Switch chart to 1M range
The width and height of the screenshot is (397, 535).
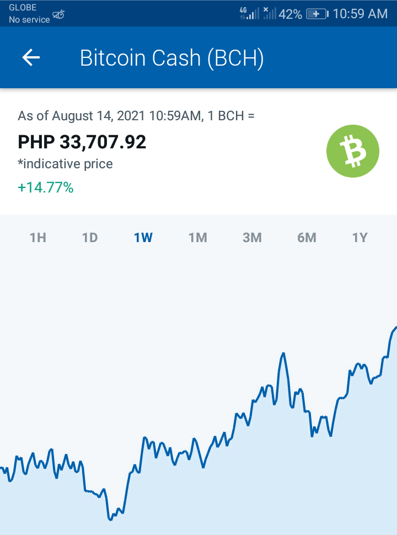pyautogui.click(x=198, y=238)
